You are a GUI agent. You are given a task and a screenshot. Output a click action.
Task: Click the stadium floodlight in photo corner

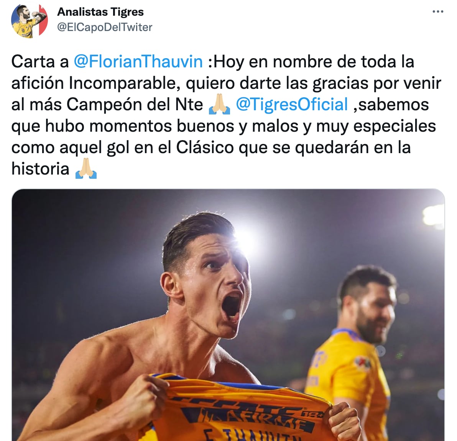(x=434, y=216)
